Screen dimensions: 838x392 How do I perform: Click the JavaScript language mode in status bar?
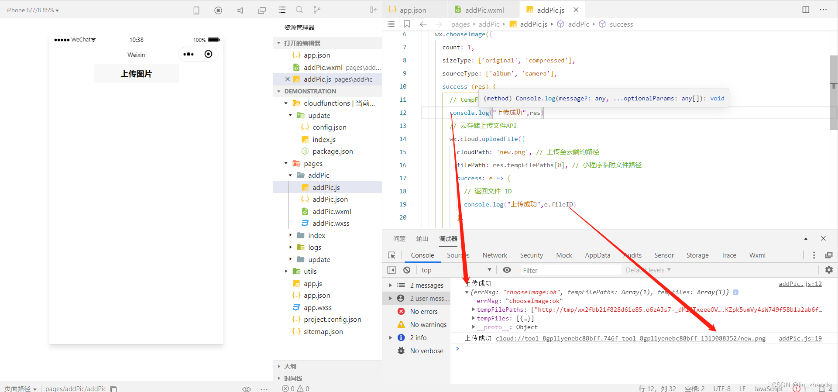(x=769, y=389)
